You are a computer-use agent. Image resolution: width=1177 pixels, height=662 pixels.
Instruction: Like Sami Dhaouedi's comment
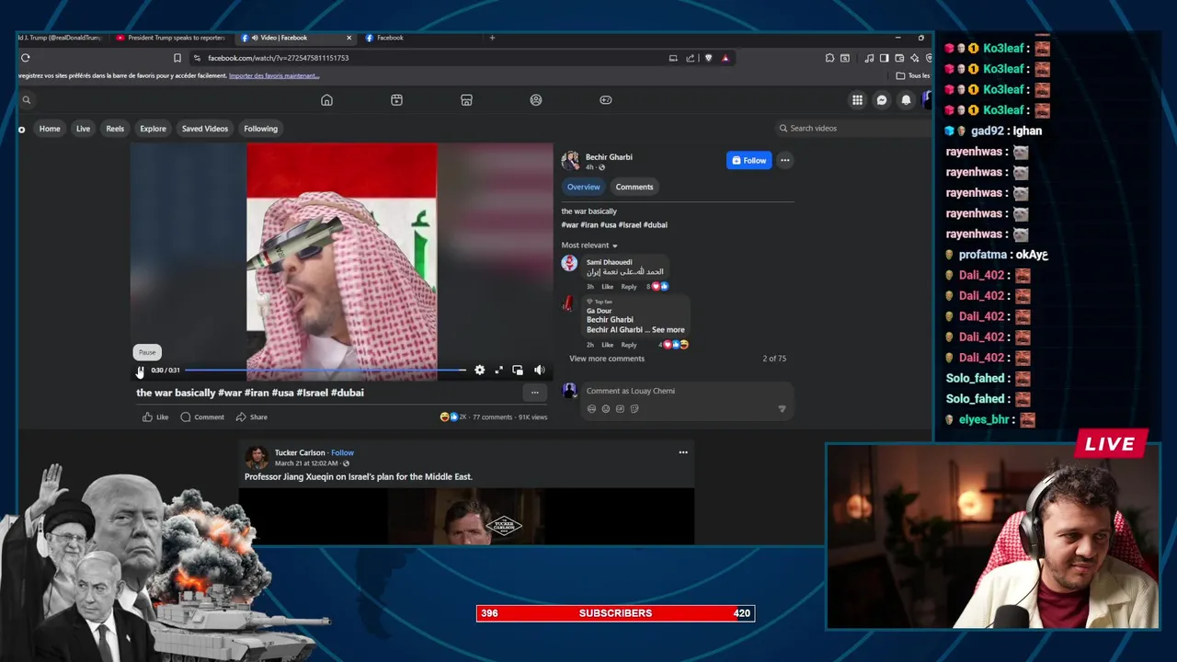pos(607,287)
